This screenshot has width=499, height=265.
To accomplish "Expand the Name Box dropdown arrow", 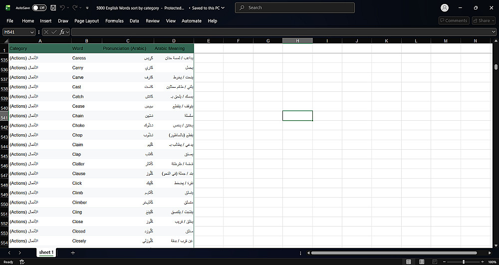I will coord(32,32).
